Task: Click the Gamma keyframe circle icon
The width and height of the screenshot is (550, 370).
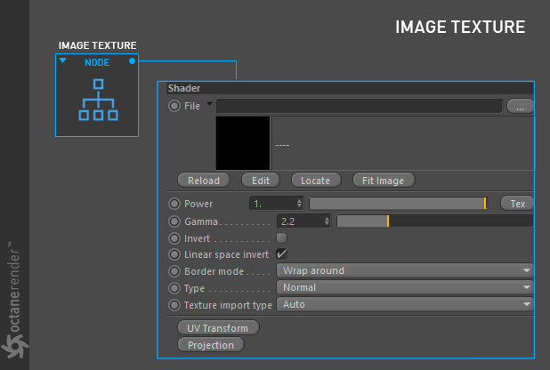Action: pyautogui.click(x=174, y=221)
